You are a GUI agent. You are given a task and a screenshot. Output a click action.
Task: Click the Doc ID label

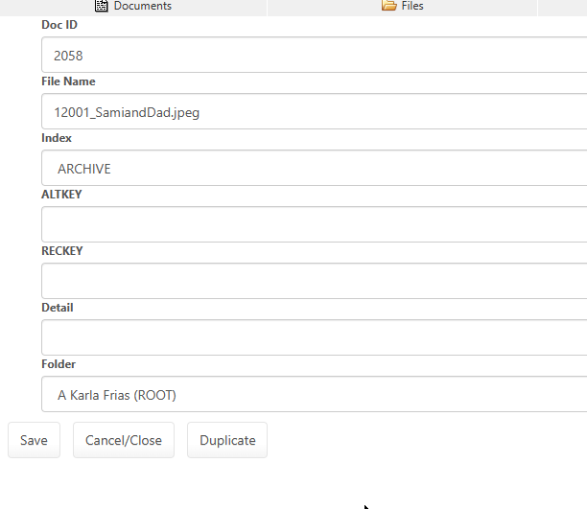[59, 25]
